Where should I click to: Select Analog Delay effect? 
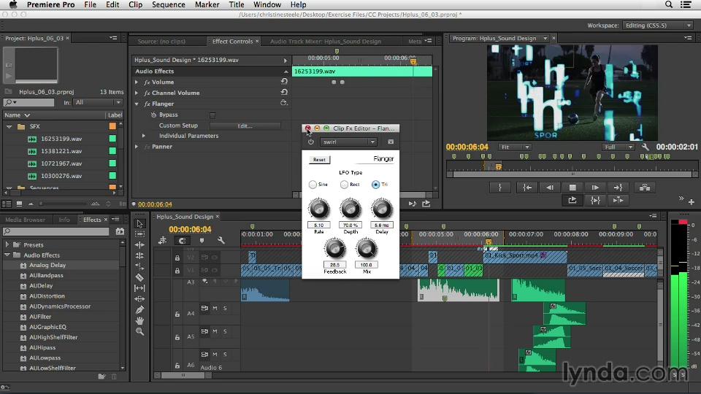tap(47, 265)
